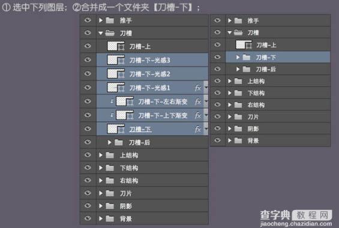The width and height of the screenshot is (339, 228).
Task: Click the 刀槽-后 folder icon in right panel
Action: click(246, 69)
